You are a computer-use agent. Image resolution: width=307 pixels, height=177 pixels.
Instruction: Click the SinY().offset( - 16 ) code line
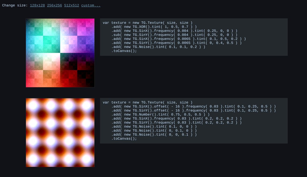(x=193, y=110)
